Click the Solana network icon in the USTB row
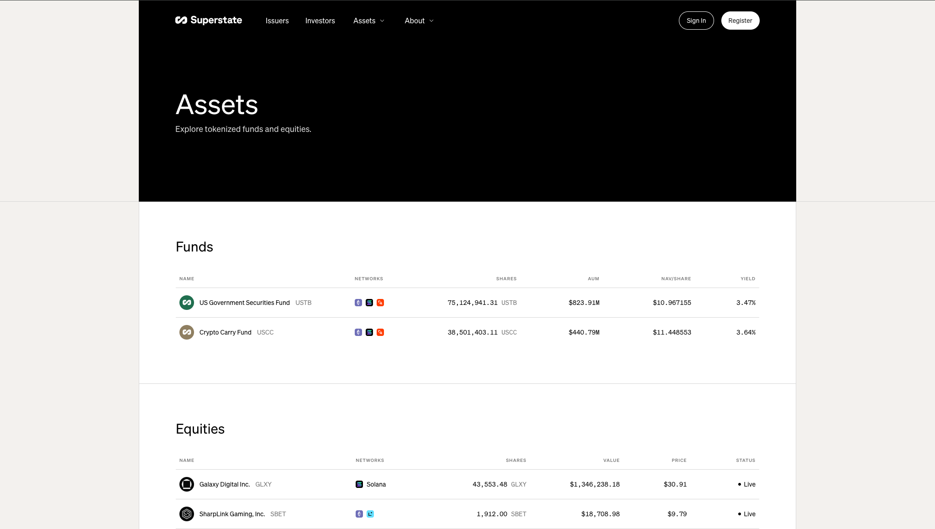This screenshot has height=529, width=935. [369, 303]
